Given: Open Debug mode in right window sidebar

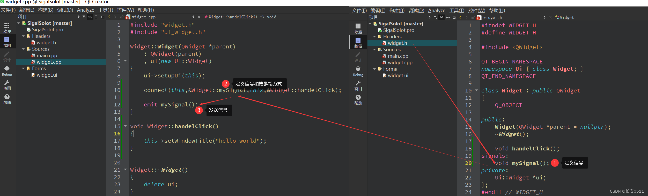Looking at the screenshot, I should (358, 71).
